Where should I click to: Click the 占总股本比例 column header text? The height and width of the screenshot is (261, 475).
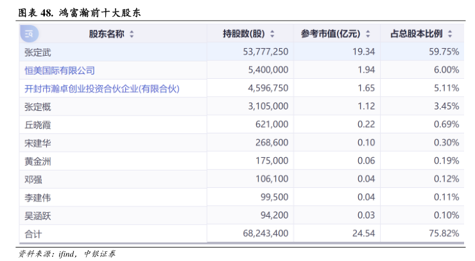[x=417, y=34]
